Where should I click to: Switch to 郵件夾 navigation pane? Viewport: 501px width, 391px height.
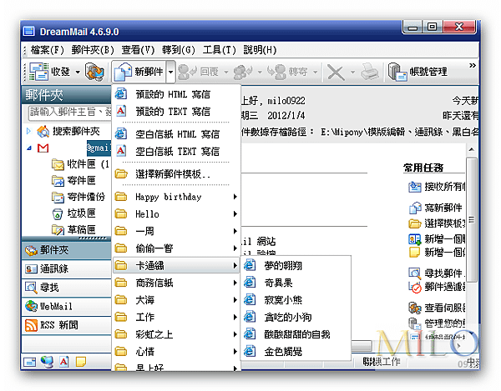(67, 250)
